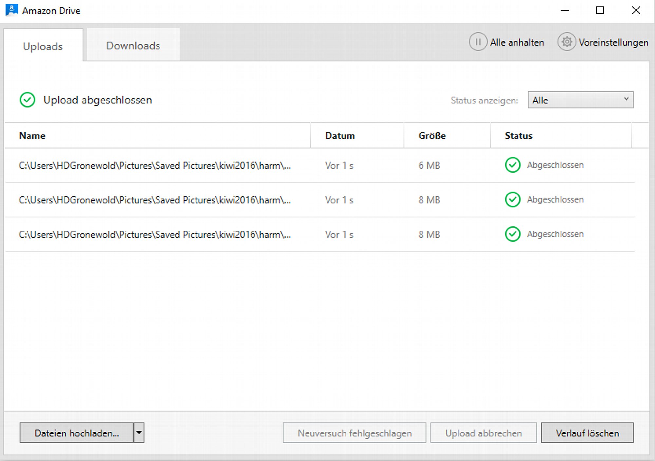Click the 6 MB size cell

click(429, 165)
